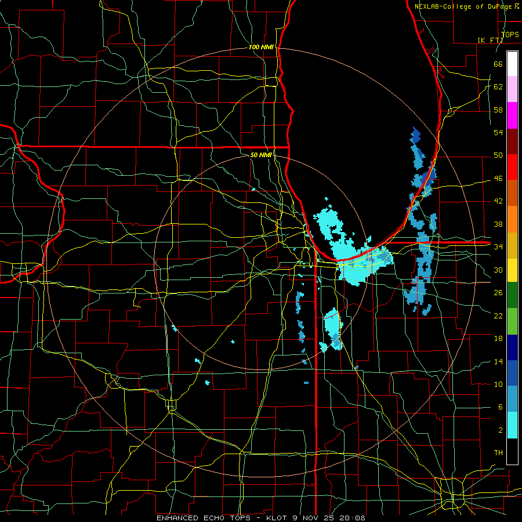Click the 'KLOT' radar site identifier

275,518
